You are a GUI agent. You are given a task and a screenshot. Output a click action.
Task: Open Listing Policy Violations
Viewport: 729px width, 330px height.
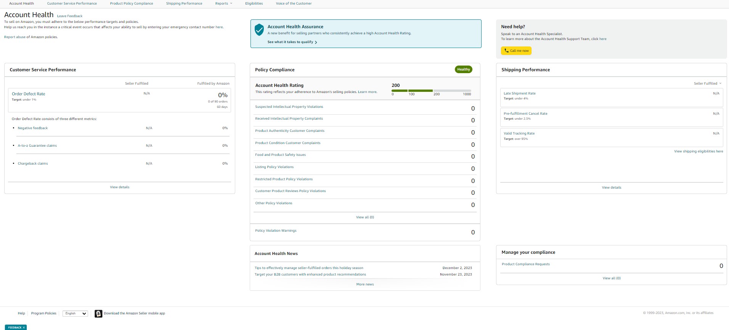[x=275, y=167]
